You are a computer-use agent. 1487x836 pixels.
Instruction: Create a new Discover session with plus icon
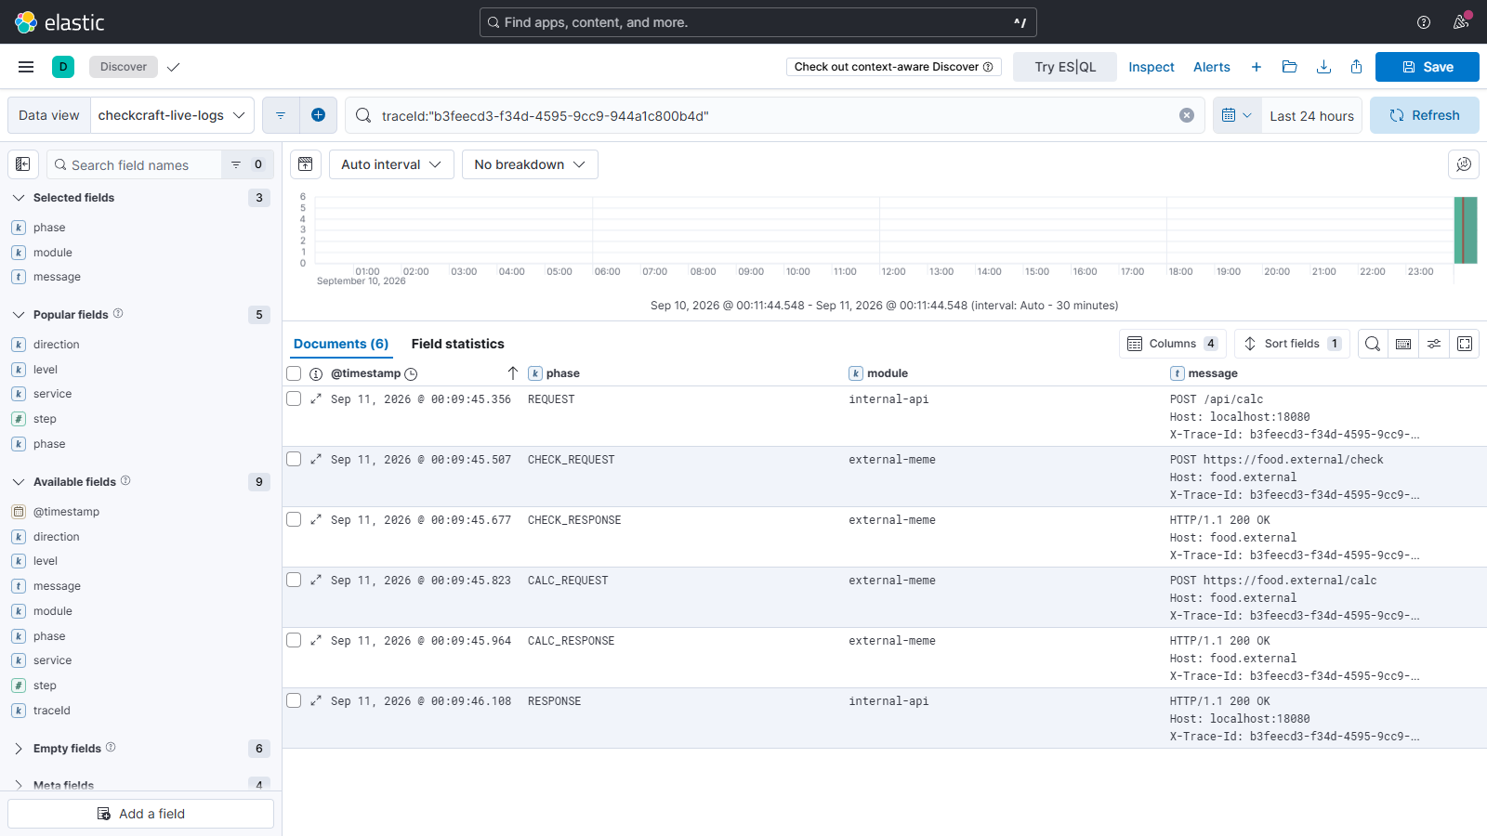click(1257, 67)
